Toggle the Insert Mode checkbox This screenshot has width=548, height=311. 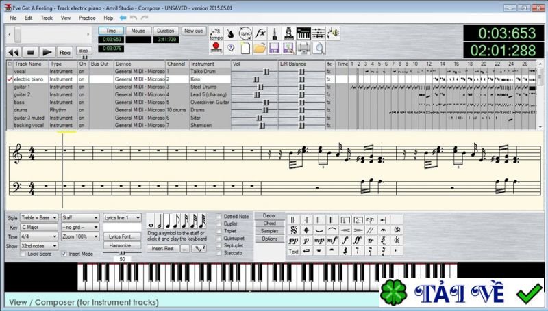[x=64, y=254]
